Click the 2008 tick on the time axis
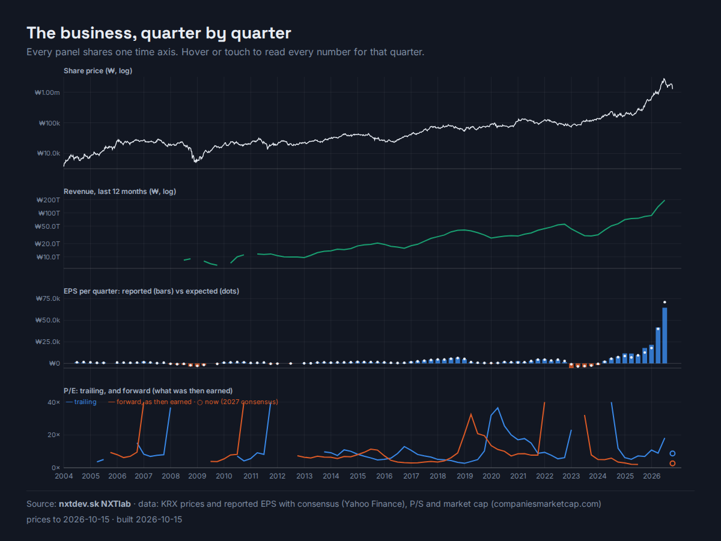The width and height of the screenshot is (721, 541). click(x=171, y=476)
